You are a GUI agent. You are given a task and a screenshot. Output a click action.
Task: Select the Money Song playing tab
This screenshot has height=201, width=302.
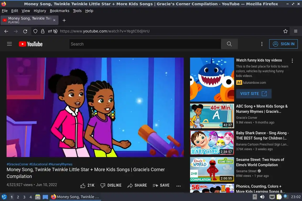[x=29, y=20]
